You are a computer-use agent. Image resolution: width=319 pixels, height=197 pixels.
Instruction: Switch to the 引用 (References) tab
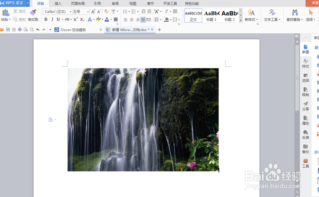[97, 4]
